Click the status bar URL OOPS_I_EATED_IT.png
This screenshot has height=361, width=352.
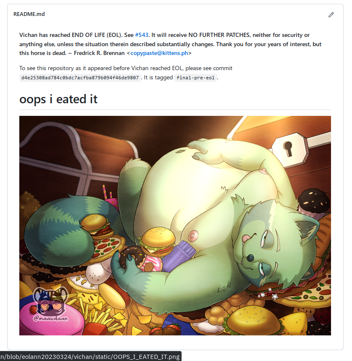[x=90, y=357]
